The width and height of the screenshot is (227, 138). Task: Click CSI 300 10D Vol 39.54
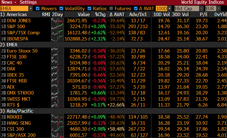(x=164, y=129)
